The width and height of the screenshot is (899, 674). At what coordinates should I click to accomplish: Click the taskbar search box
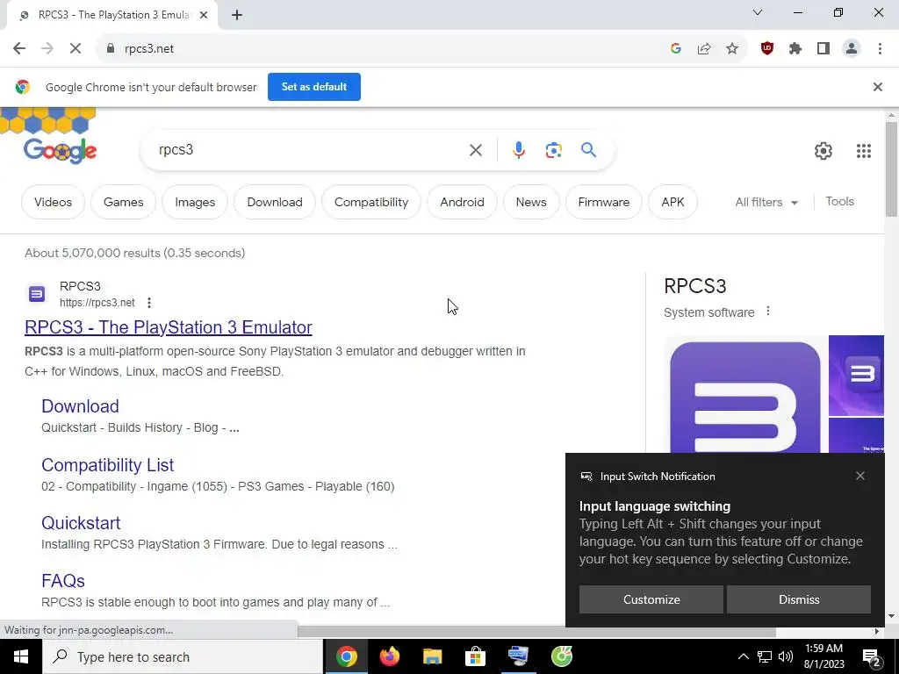pyautogui.click(x=183, y=656)
